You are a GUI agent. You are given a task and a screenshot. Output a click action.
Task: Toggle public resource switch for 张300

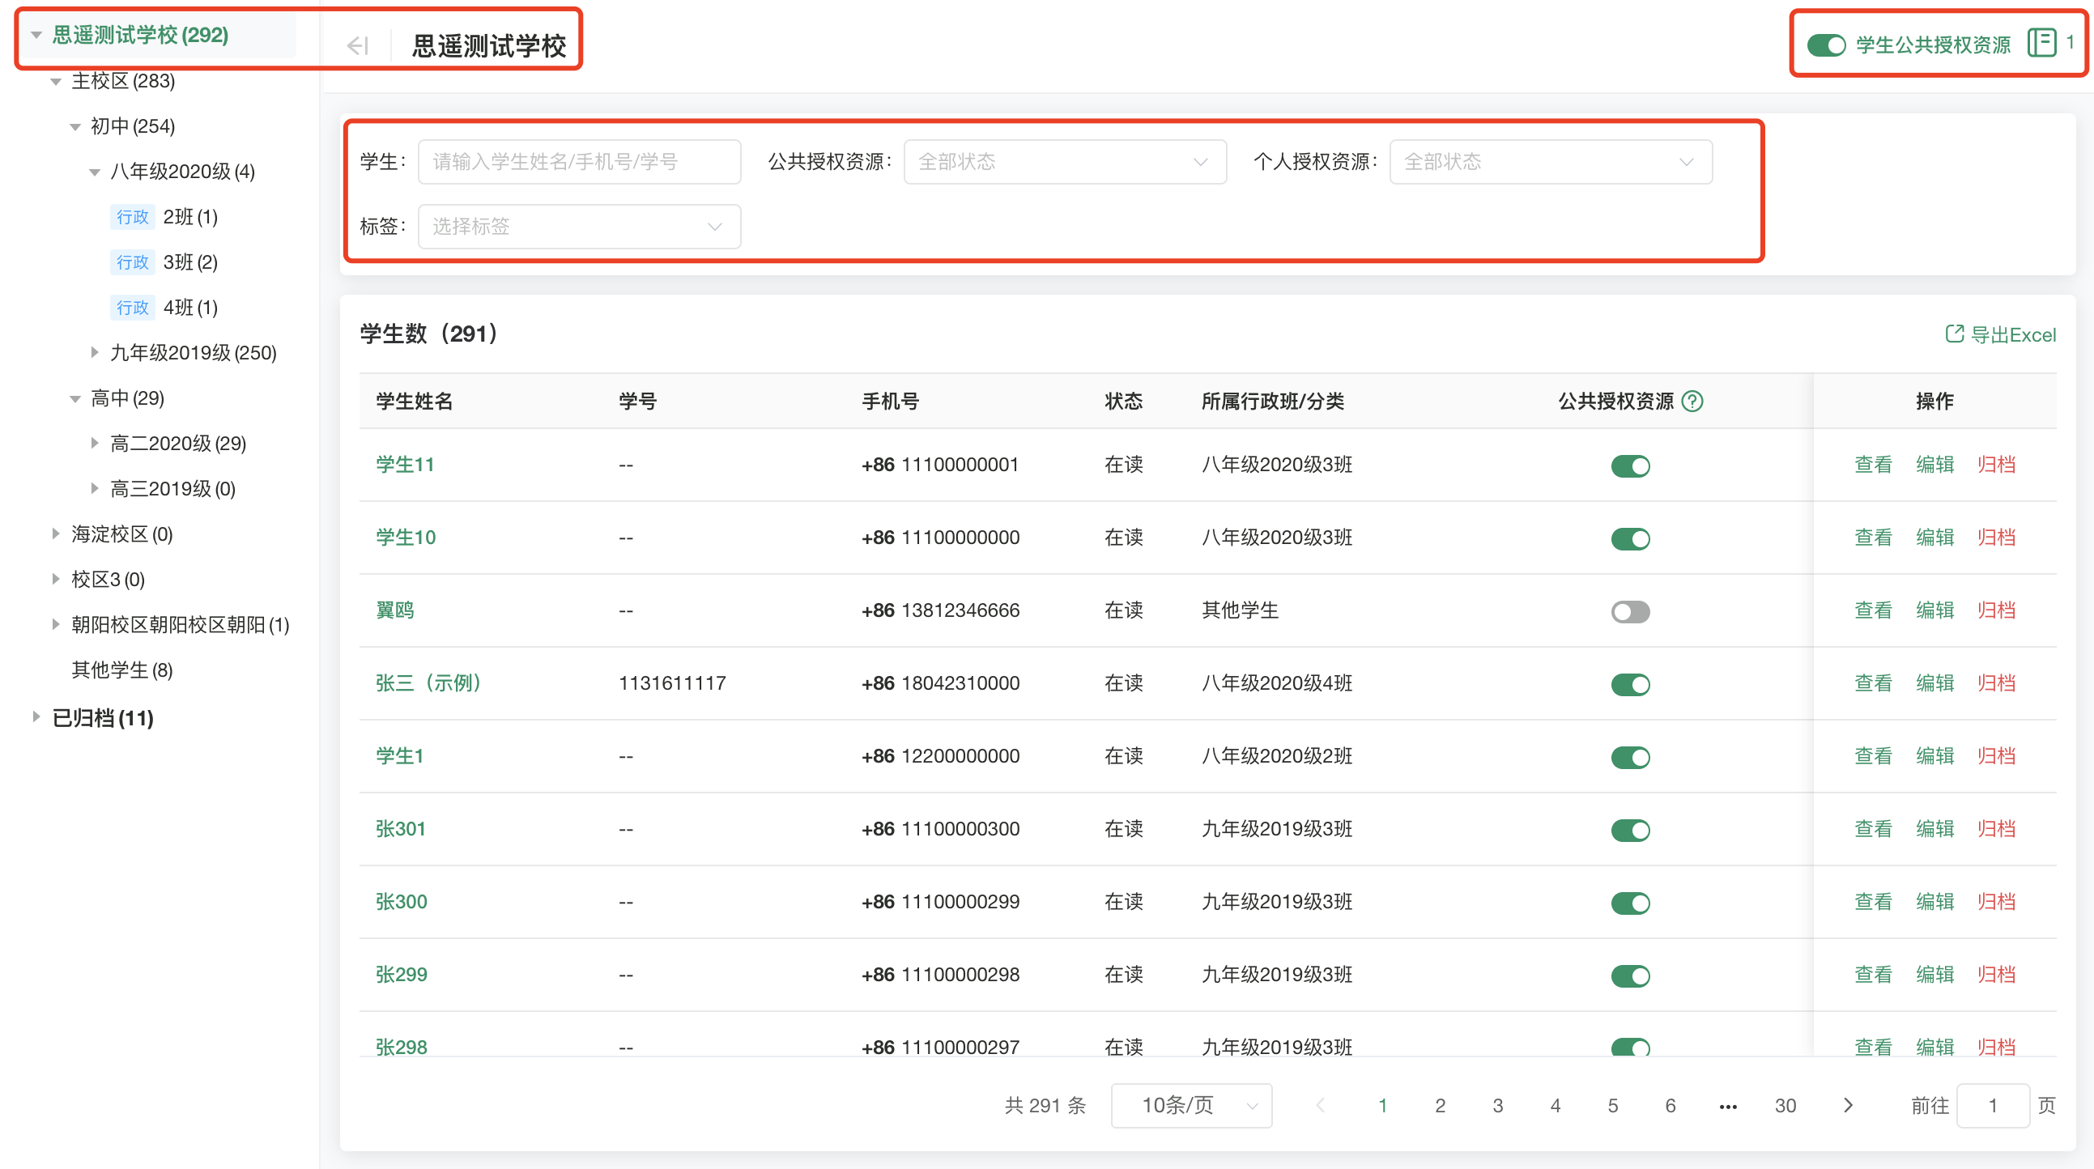click(1630, 903)
